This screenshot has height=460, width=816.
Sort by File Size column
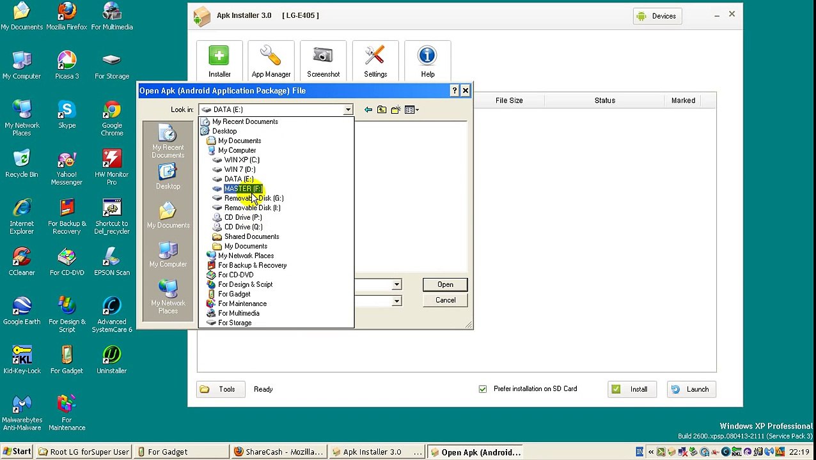[509, 100]
